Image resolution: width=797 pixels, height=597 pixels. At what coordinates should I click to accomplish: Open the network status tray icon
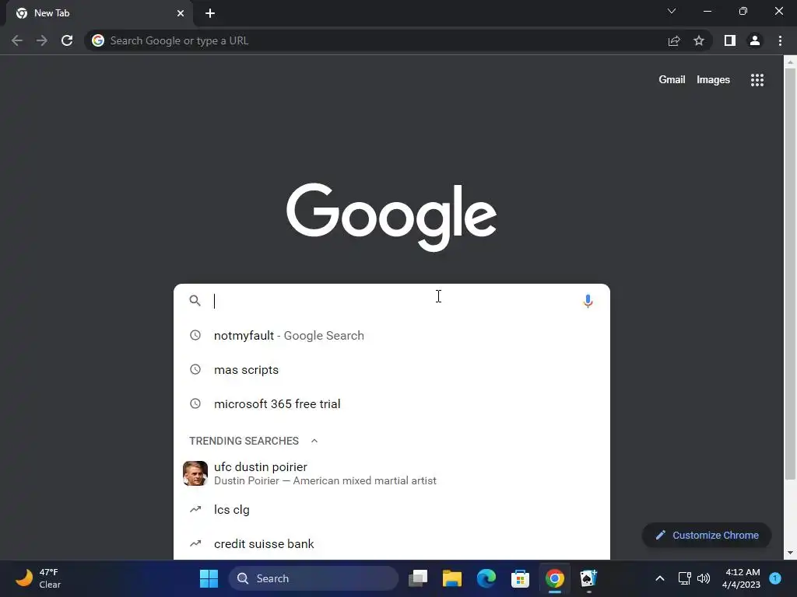[x=684, y=578]
